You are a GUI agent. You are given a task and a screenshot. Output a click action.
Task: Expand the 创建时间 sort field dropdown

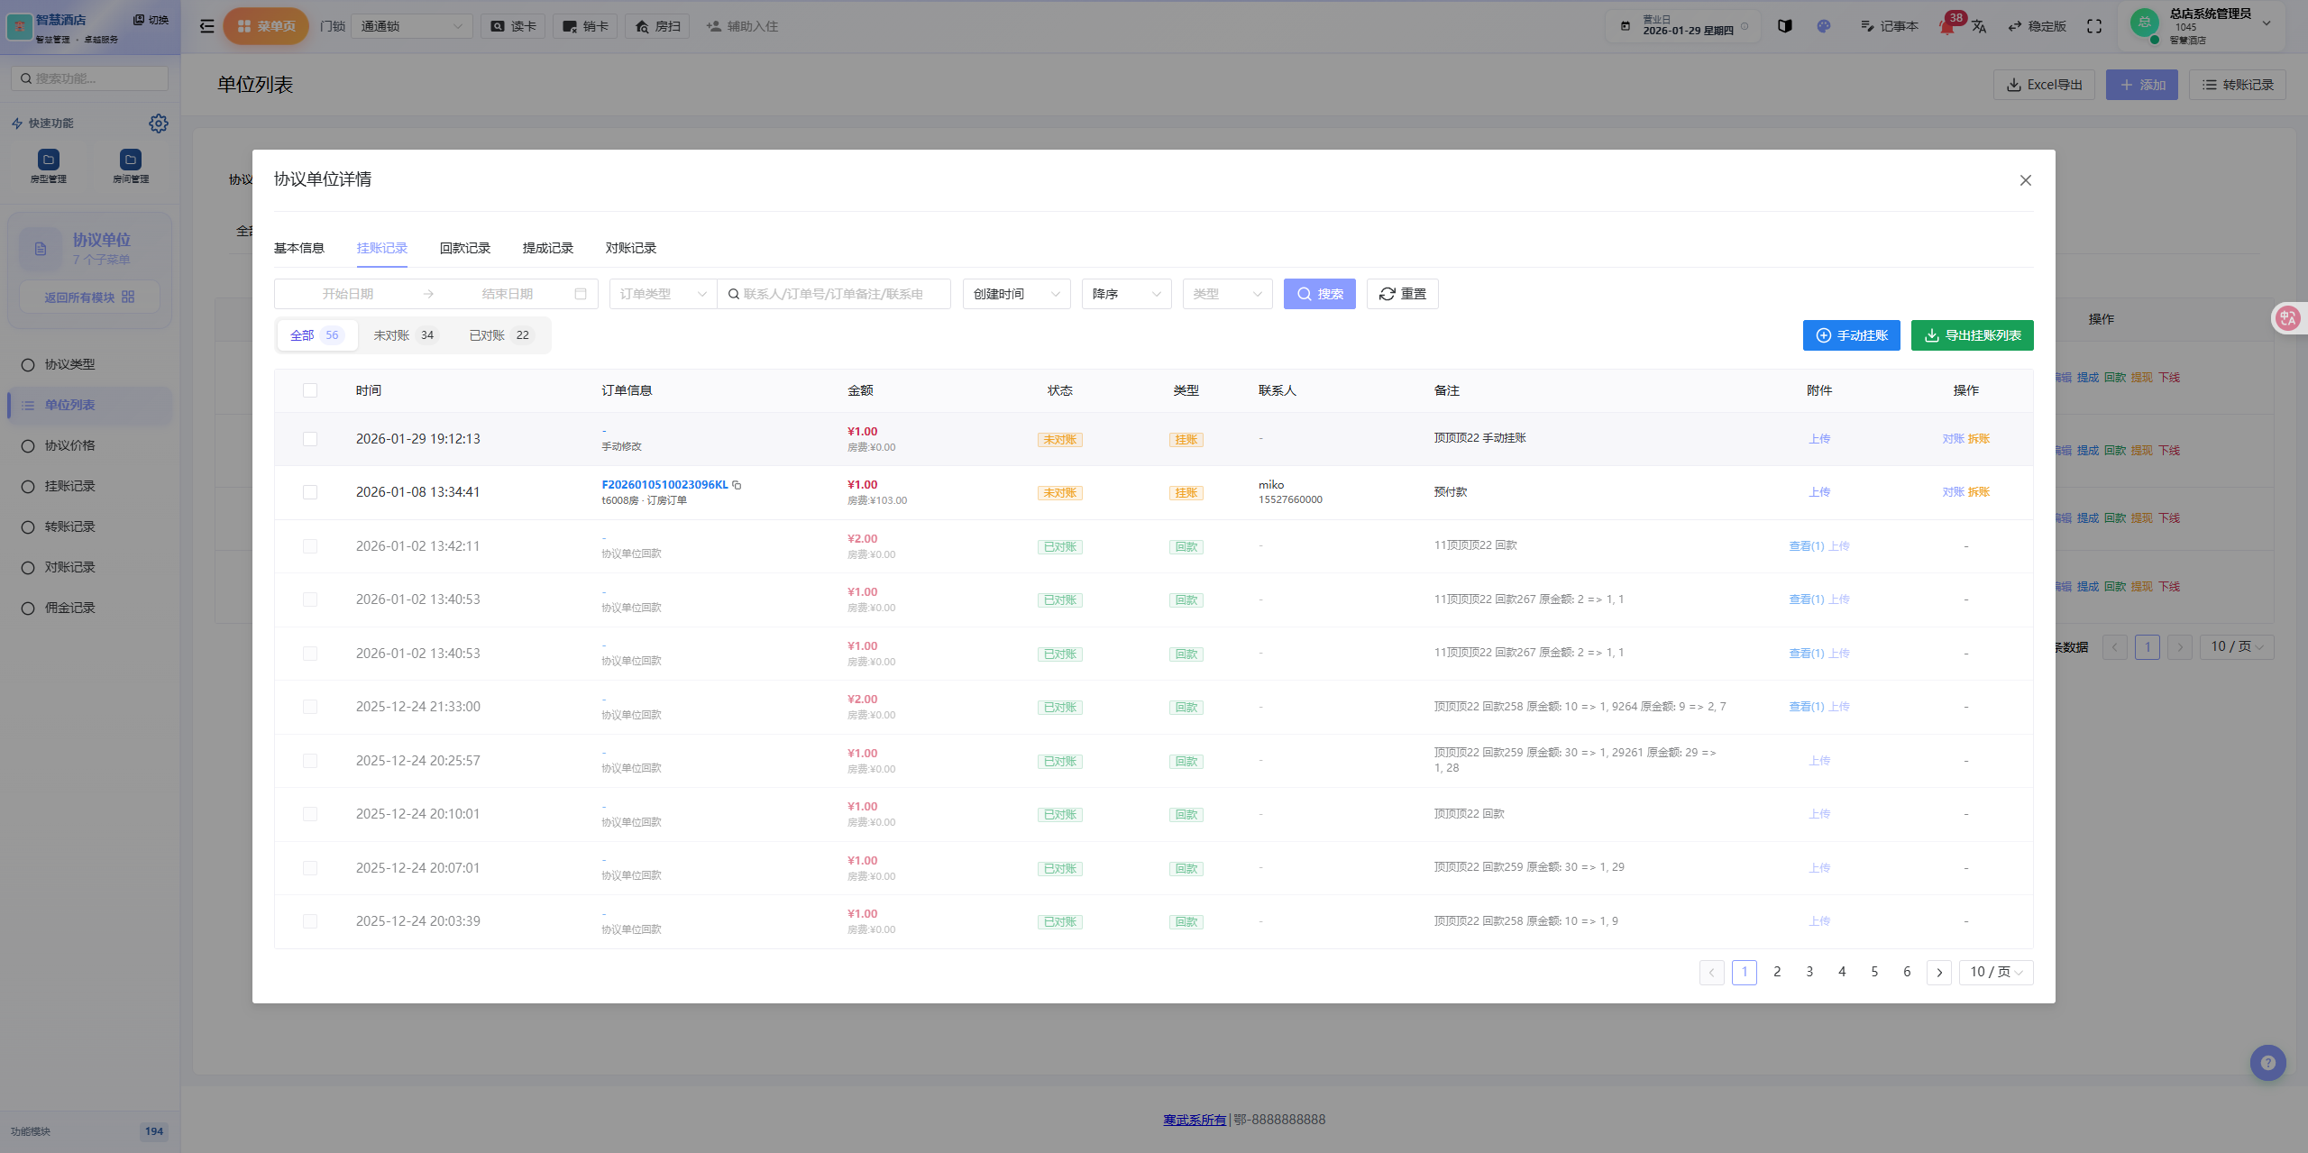(1016, 294)
